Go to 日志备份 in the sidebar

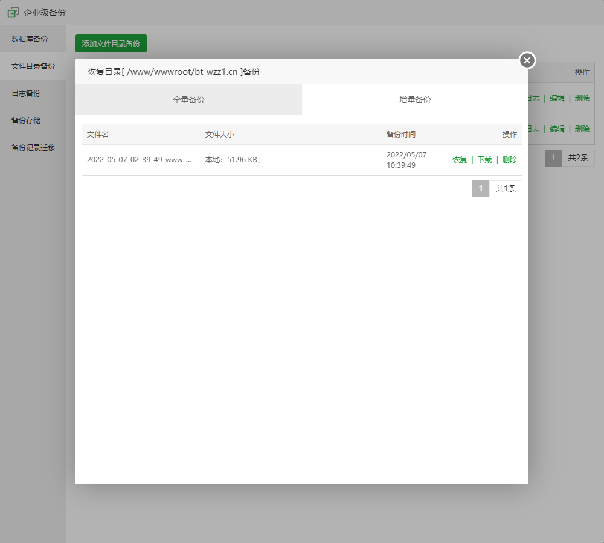25,94
